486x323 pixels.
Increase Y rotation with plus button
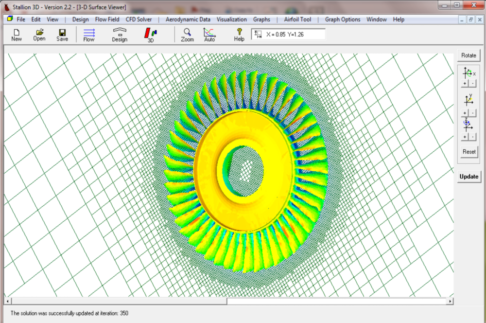pyautogui.click(x=465, y=113)
